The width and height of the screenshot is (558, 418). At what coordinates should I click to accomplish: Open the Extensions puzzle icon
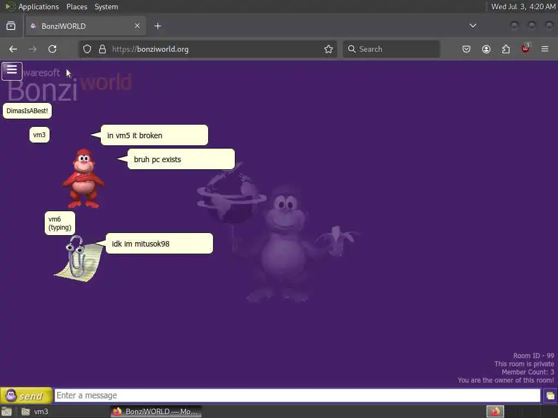tap(506, 49)
